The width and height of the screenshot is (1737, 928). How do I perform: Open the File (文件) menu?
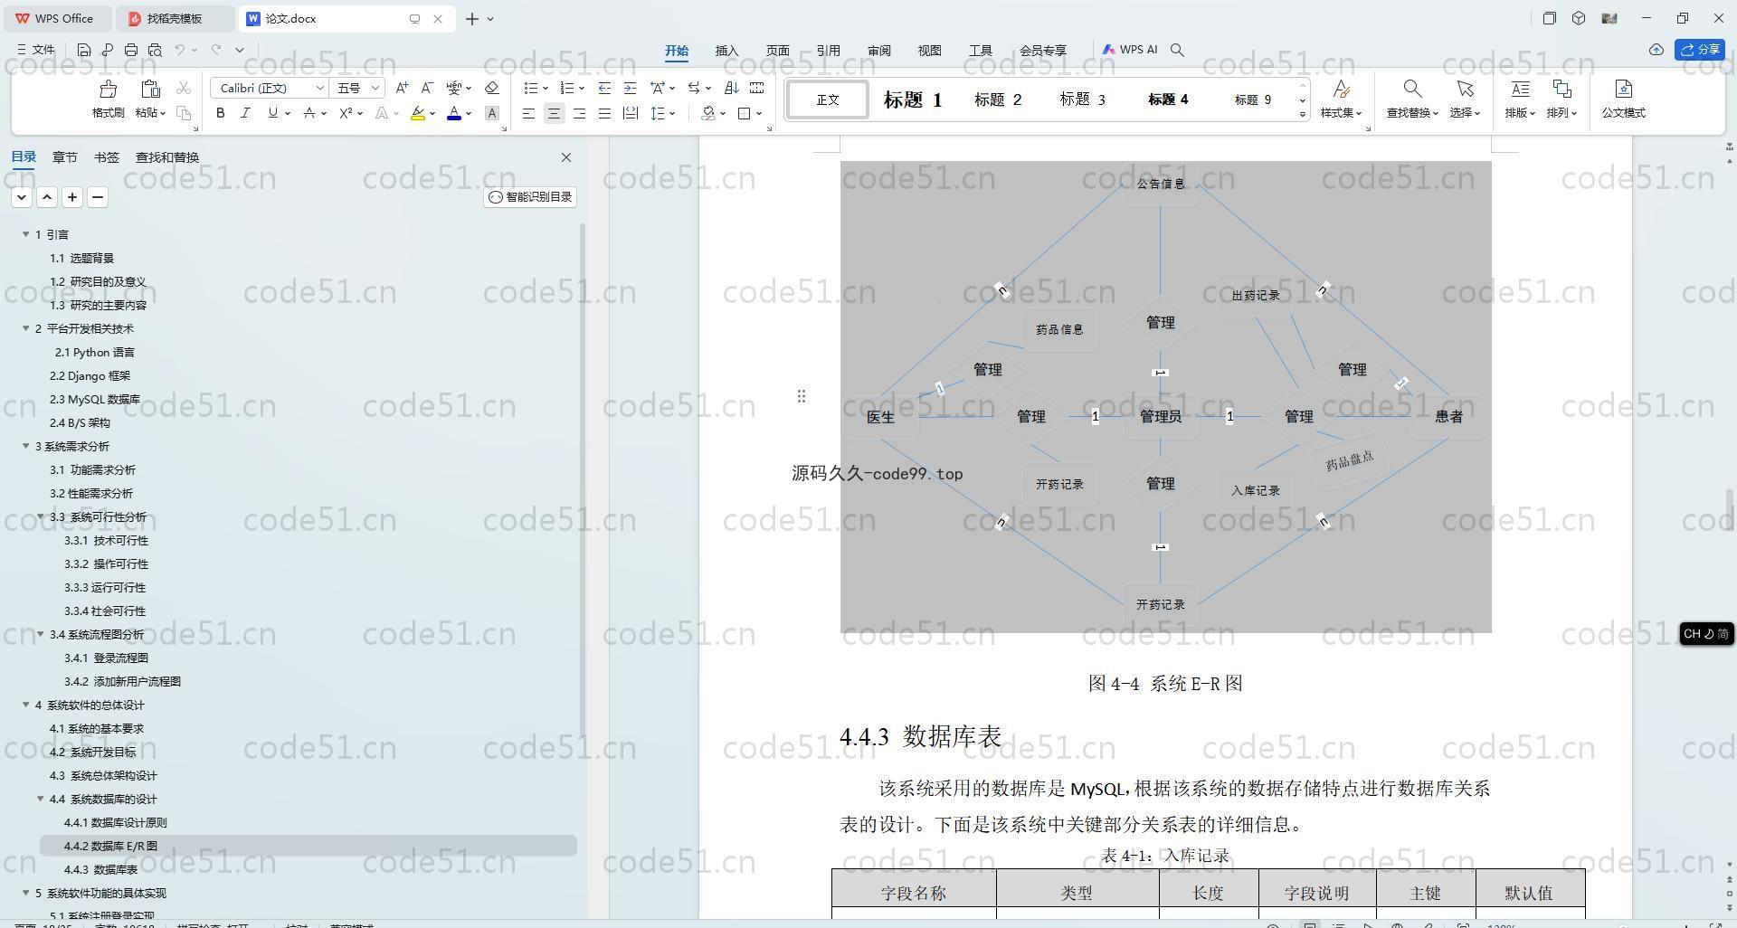click(36, 50)
